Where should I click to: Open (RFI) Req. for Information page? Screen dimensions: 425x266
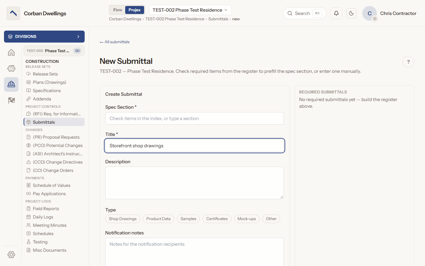[54, 114]
